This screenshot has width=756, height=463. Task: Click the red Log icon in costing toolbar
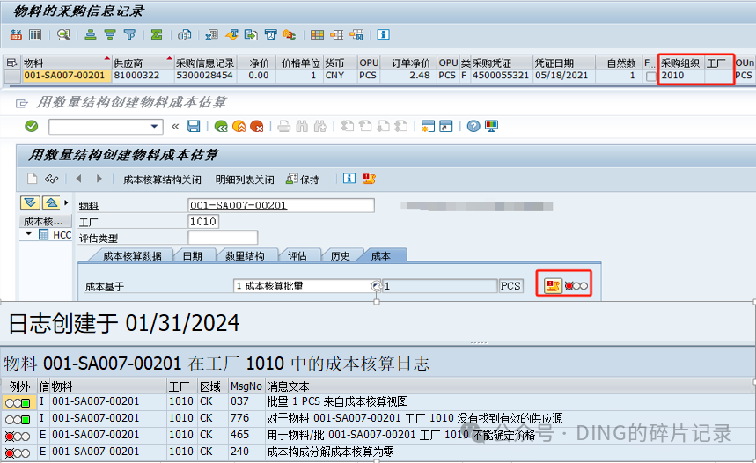(370, 179)
